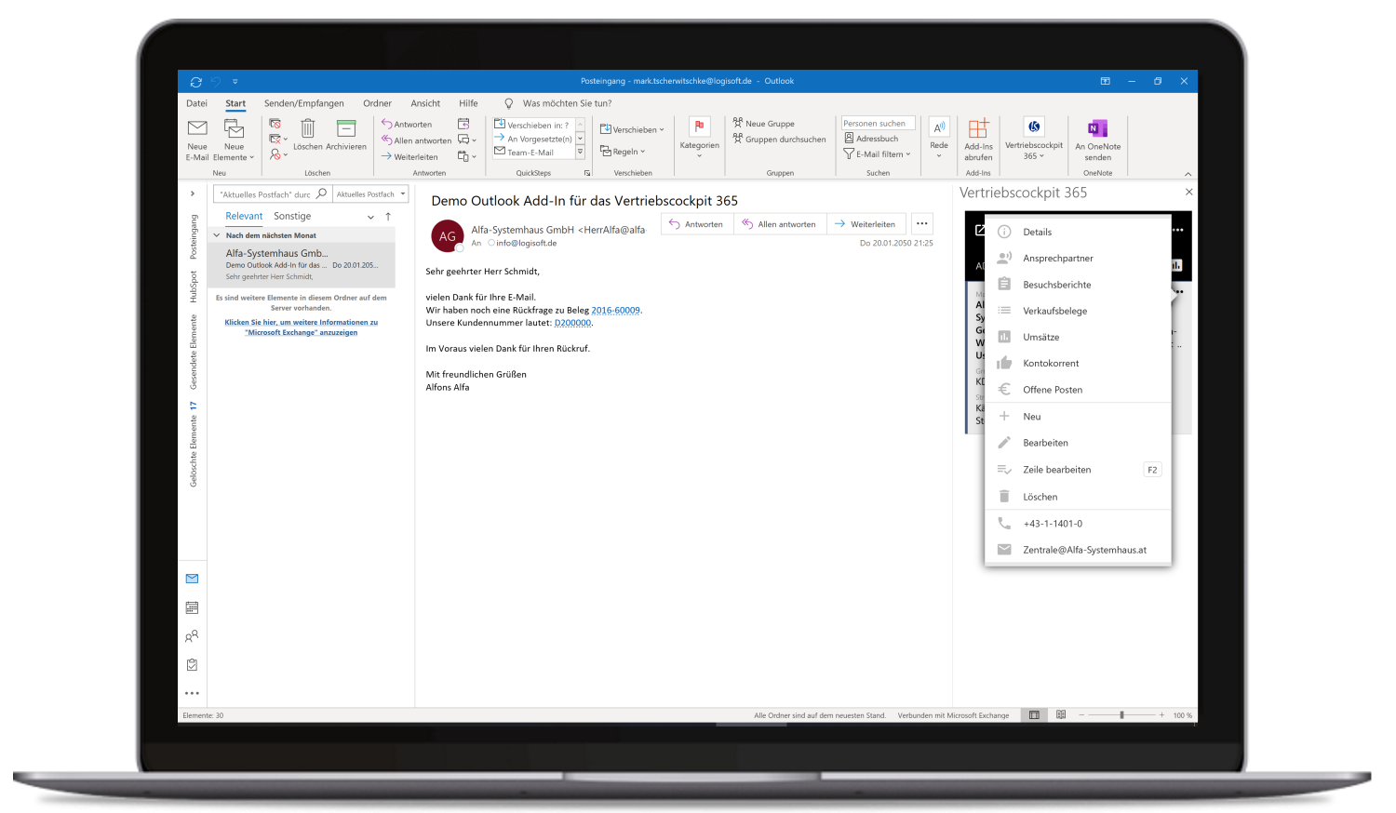Open the Adressbuch
Image resolution: width=1396 pixels, height=813 pixels.
tap(871, 139)
